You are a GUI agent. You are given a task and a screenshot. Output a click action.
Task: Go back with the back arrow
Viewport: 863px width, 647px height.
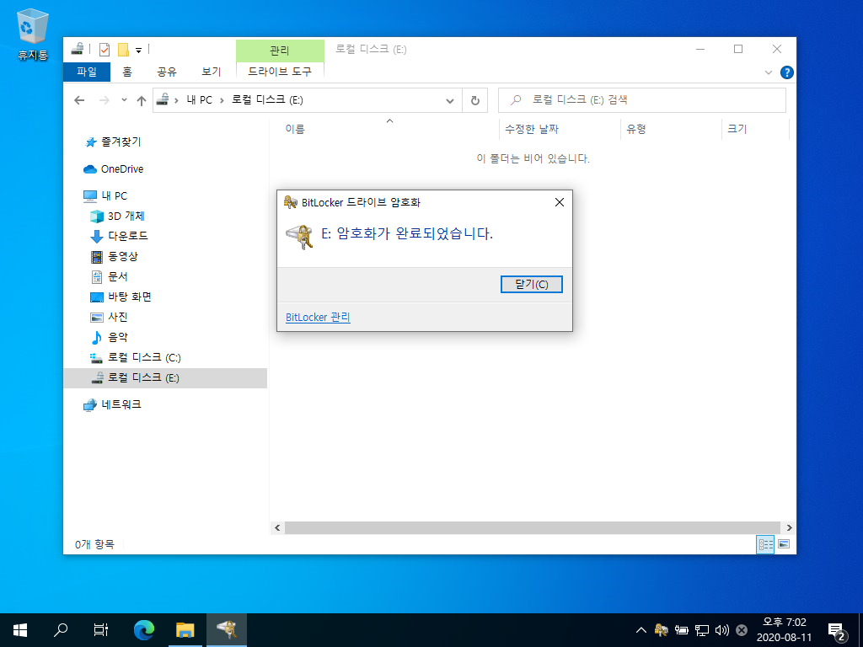click(79, 100)
